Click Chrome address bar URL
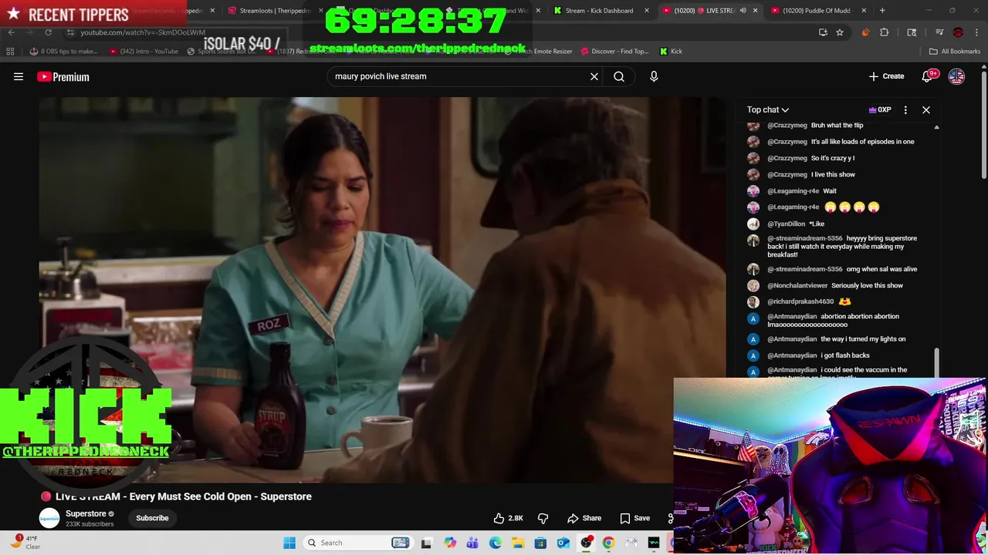 tap(143, 32)
